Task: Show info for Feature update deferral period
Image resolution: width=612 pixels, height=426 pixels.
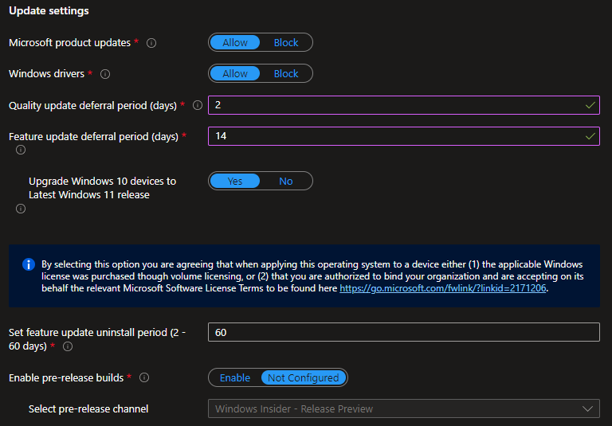Action: tap(21, 150)
